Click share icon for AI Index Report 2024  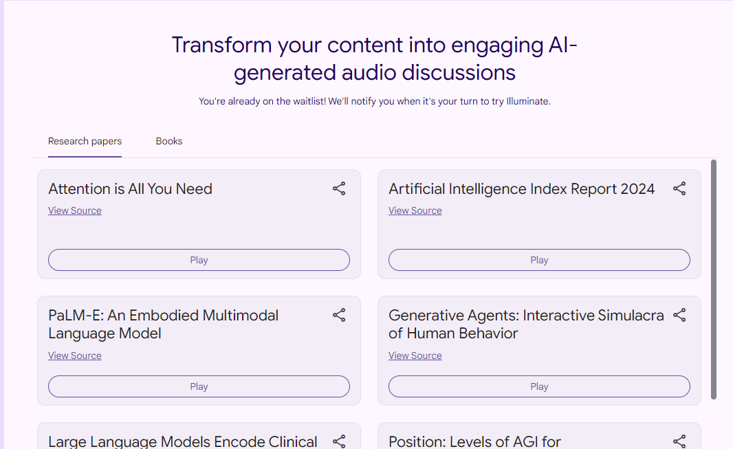[x=679, y=189]
